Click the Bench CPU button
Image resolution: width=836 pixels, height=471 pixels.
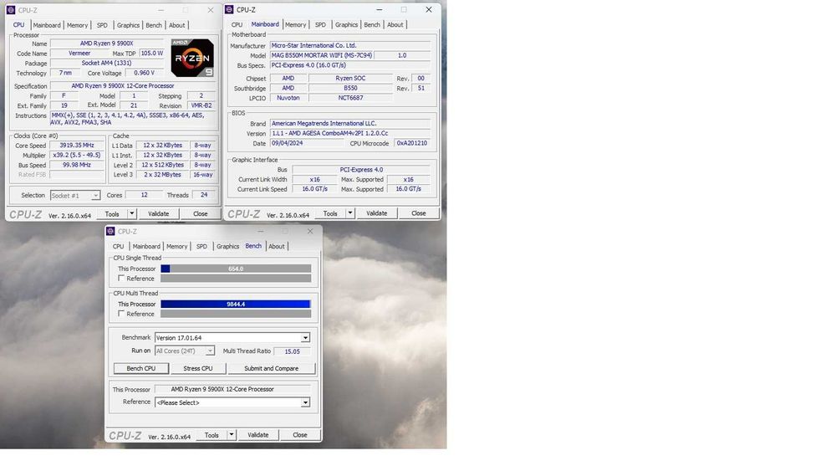140,369
